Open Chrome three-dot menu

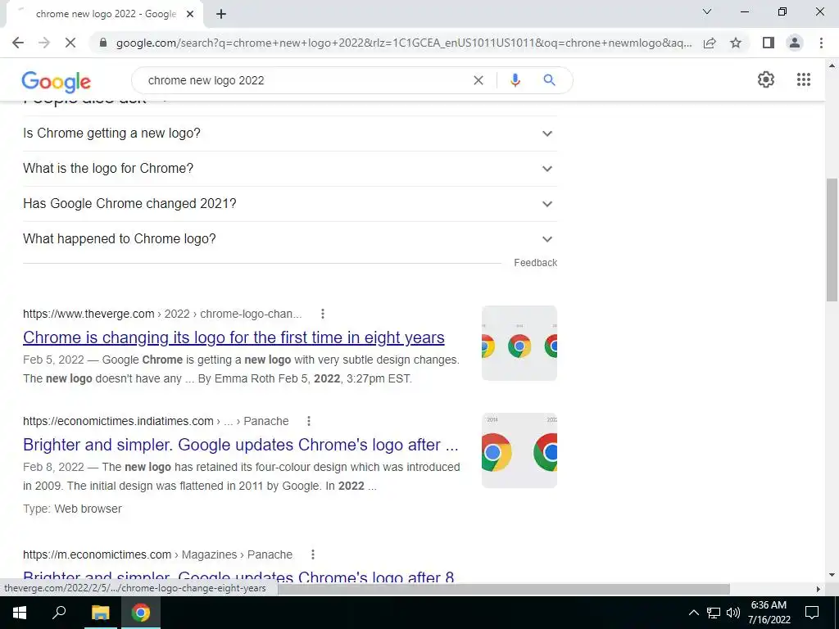click(x=821, y=43)
